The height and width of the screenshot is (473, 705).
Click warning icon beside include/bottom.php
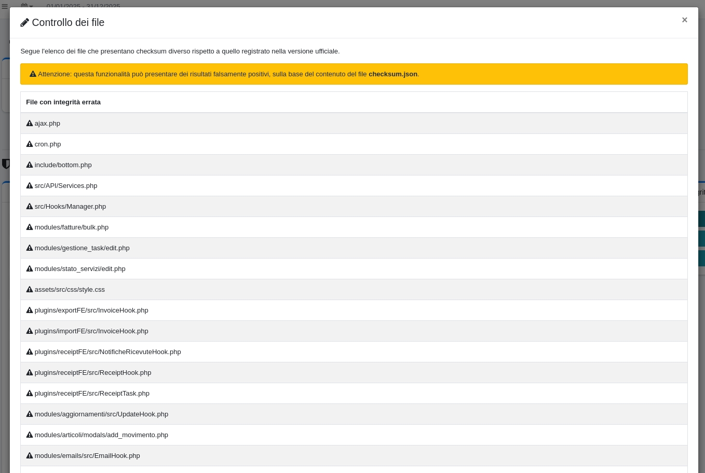pos(30,165)
